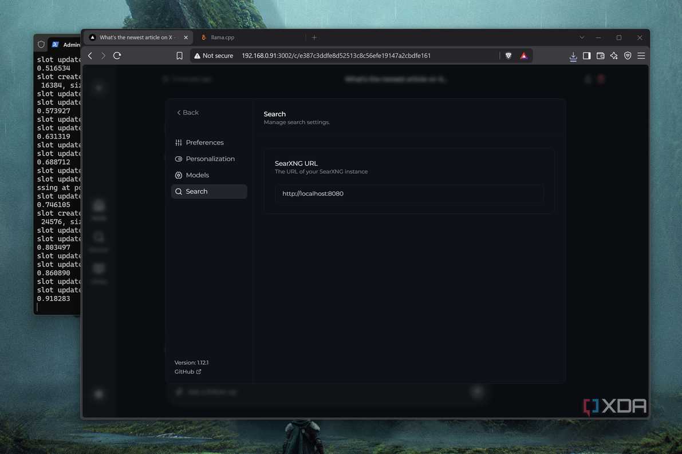Open the Preferences settings section
682x454 pixels.
pos(209,142)
